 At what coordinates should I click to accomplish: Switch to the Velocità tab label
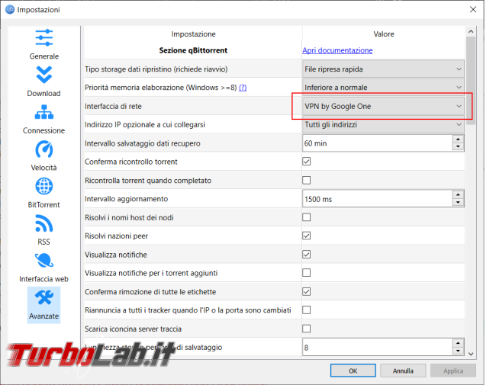43,168
